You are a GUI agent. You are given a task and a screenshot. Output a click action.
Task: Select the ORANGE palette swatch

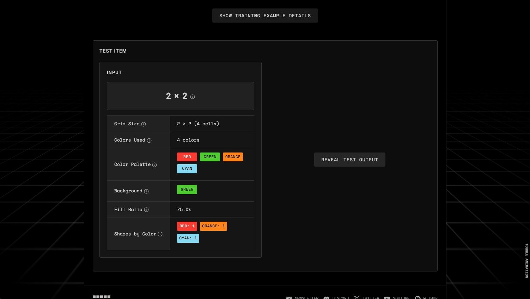click(x=233, y=157)
